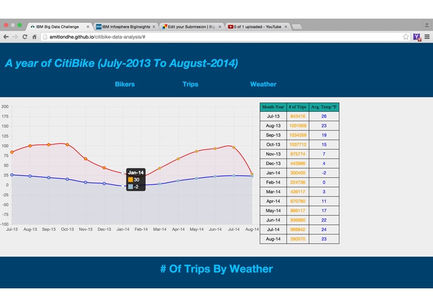This screenshot has width=433, height=307.
Task: Close the Edit your Submission tab
Action: coord(220,27)
